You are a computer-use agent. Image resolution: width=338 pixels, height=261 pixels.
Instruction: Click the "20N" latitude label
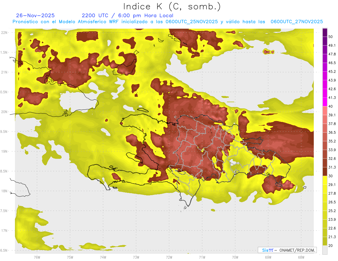4,112
